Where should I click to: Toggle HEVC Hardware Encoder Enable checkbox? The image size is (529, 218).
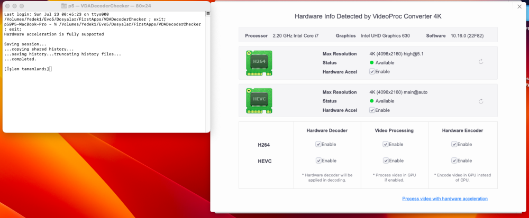click(x=454, y=160)
